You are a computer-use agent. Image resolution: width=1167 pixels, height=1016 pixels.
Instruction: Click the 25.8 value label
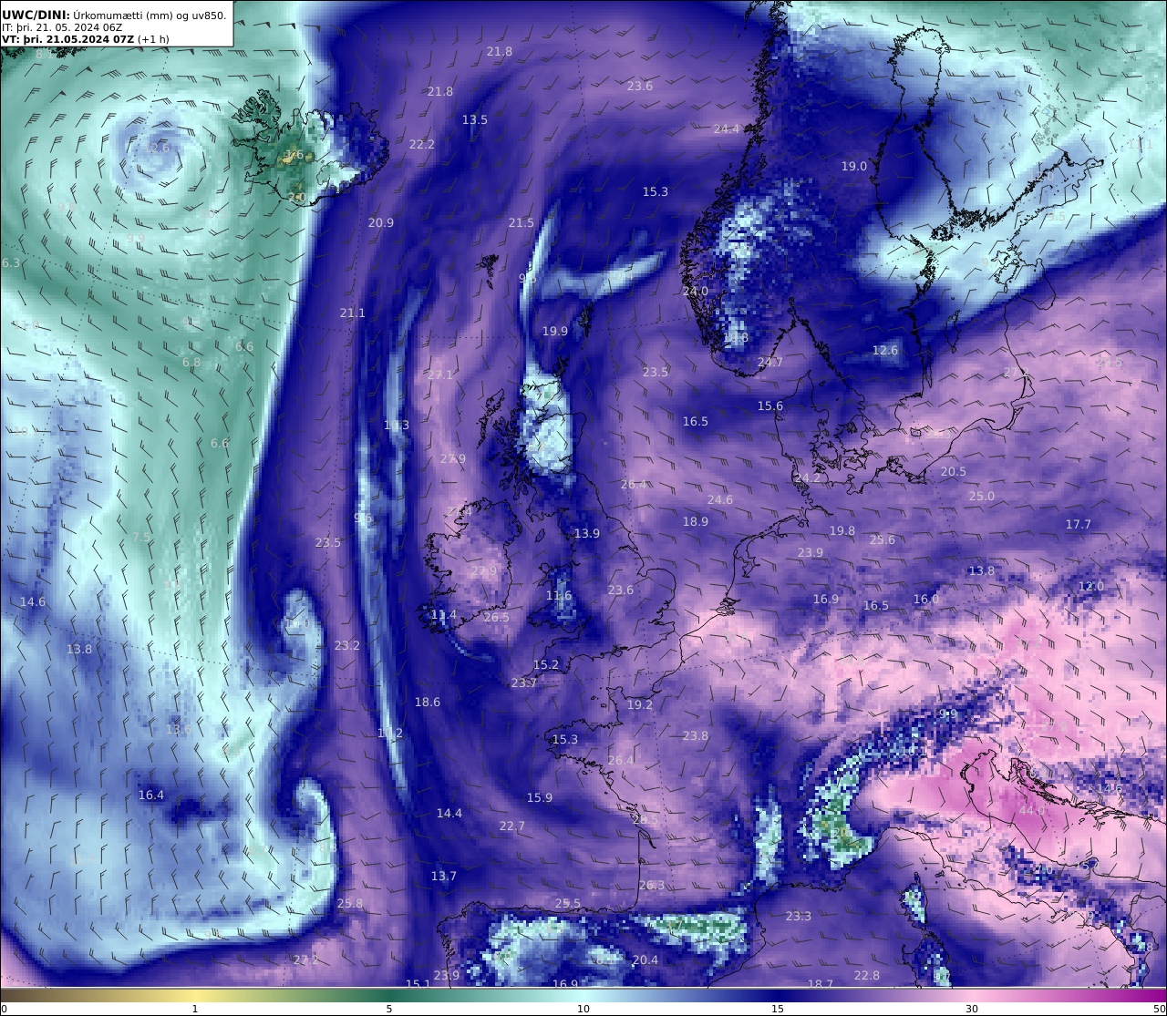click(350, 904)
